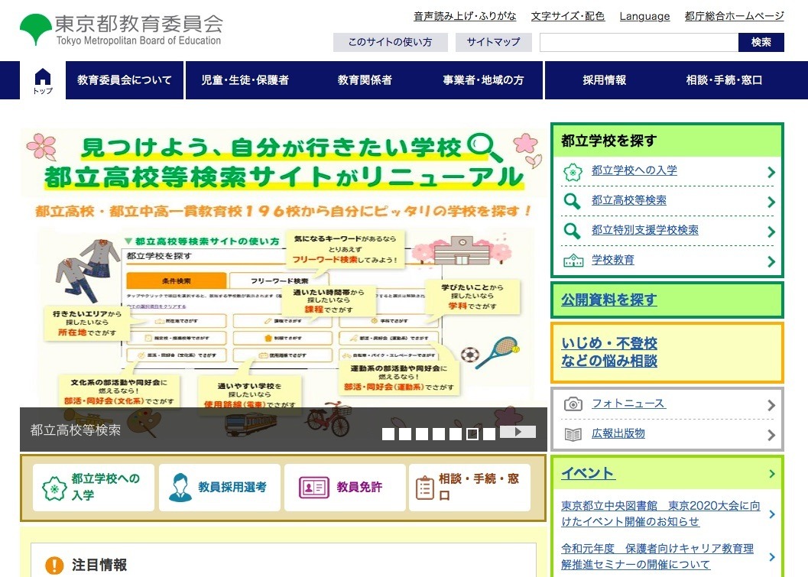Open the 児童・生徒・保護者 menu item
Screen dimensions: 808x577
click(245, 80)
